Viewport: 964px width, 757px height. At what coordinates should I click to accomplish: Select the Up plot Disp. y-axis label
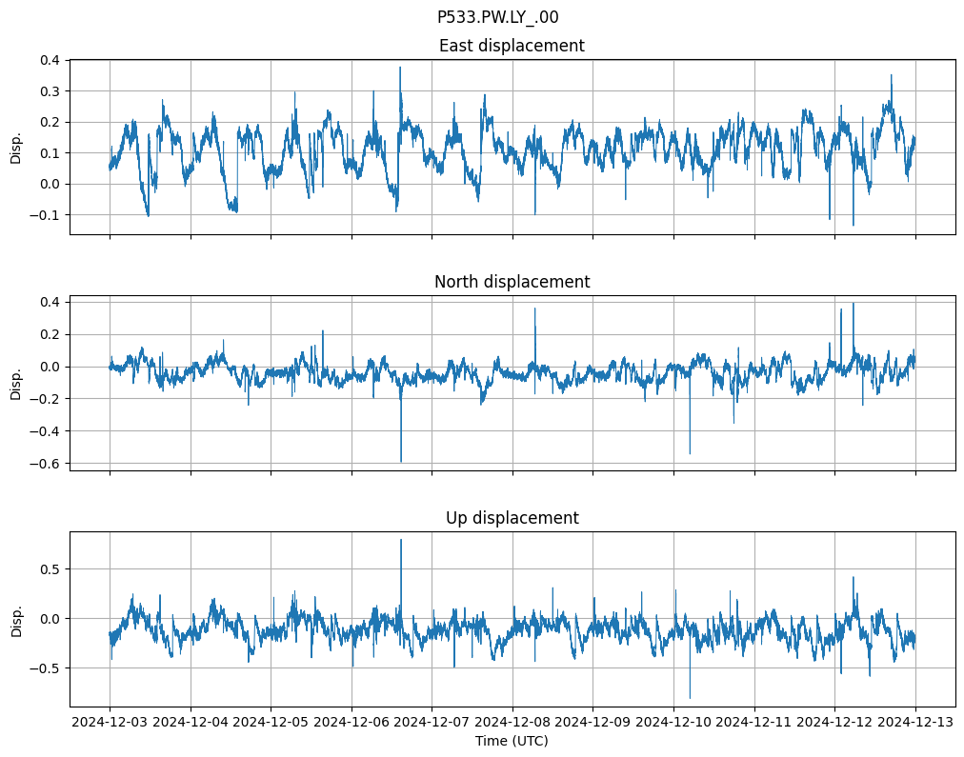pos(15,619)
